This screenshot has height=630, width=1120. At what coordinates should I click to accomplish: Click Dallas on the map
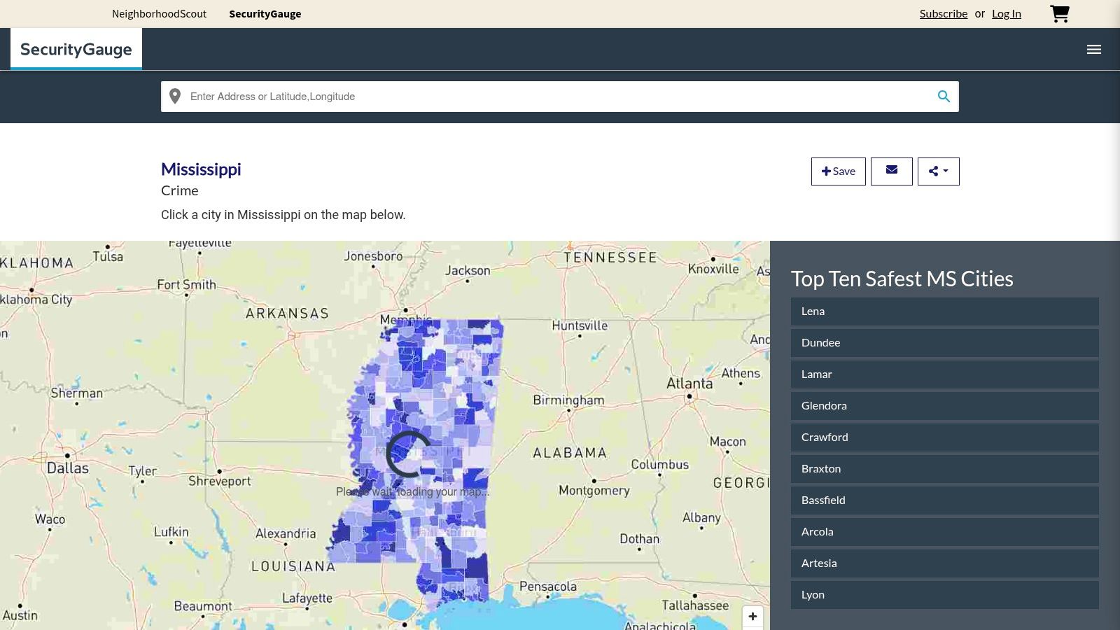(x=68, y=468)
